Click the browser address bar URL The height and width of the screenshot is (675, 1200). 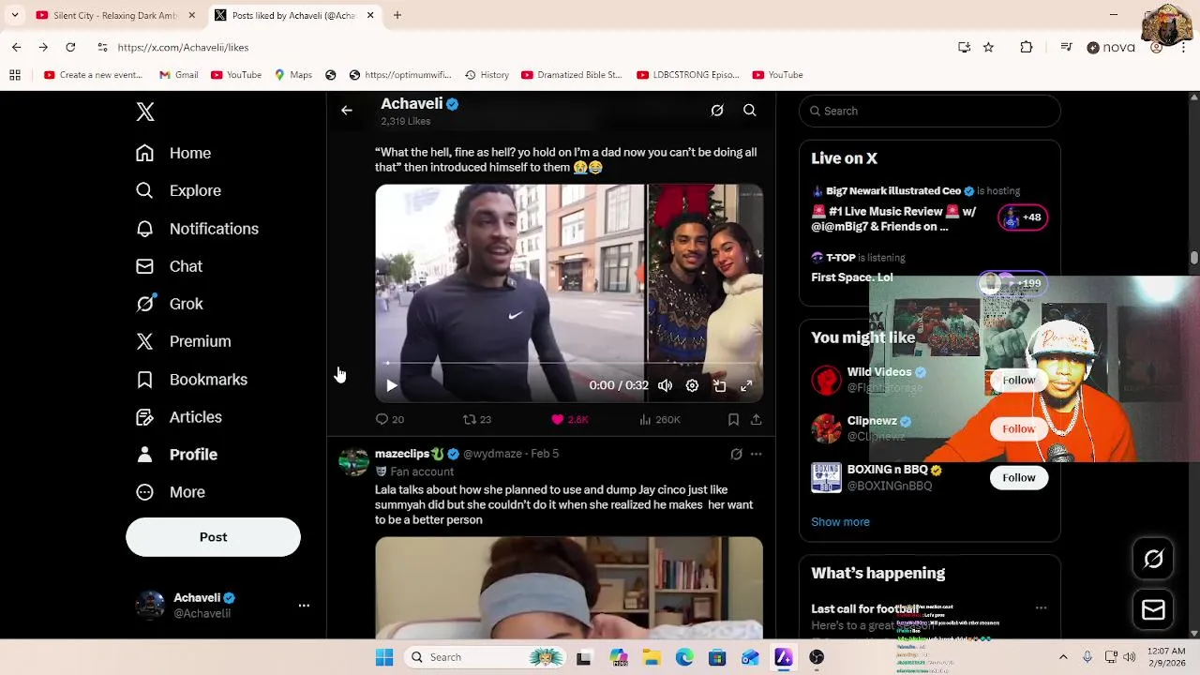point(183,47)
